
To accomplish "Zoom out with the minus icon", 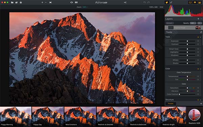I will (46, 2).
